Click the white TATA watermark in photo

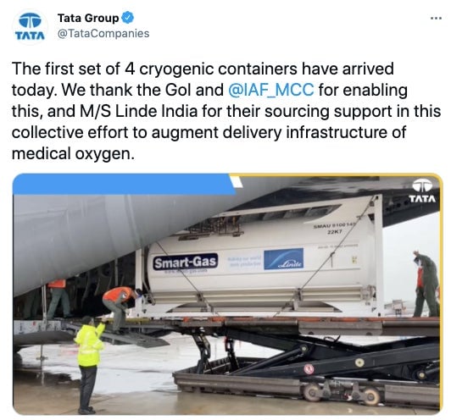click(x=422, y=191)
